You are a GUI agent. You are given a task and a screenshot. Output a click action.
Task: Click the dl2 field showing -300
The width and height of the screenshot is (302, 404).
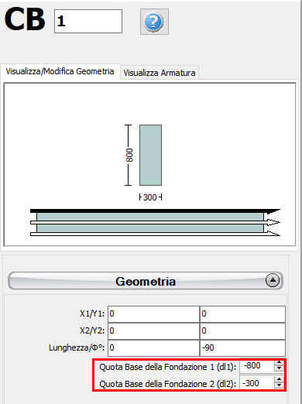point(257,383)
